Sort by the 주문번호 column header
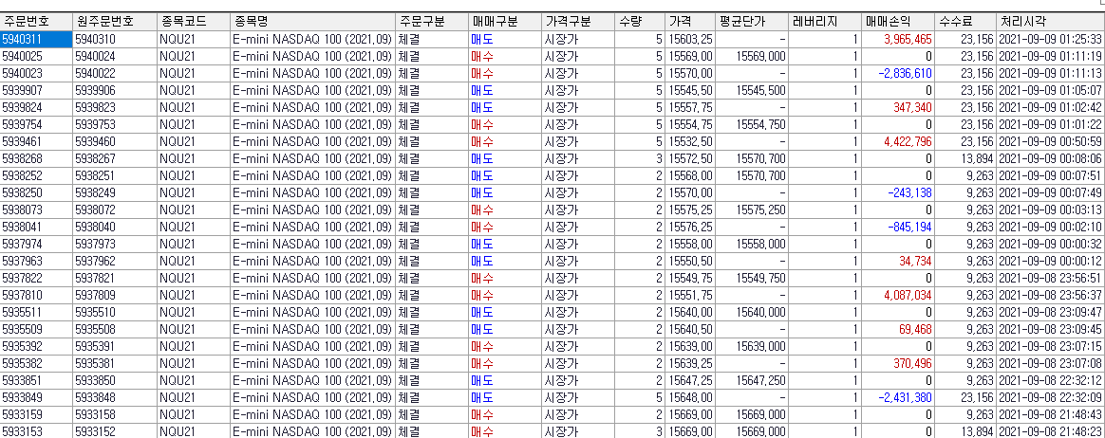This screenshot has height=438, width=1105. (36, 21)
